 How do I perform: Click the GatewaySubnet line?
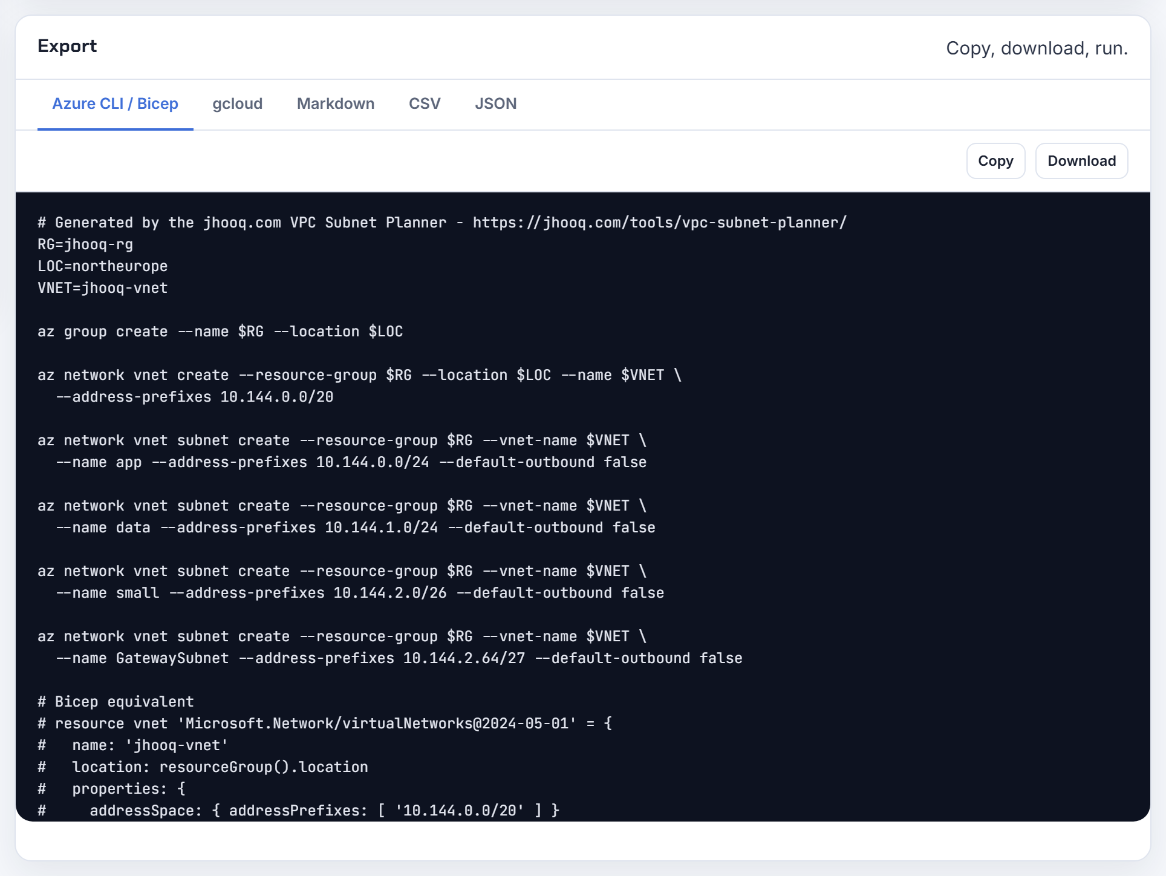[x=399, y=658]
